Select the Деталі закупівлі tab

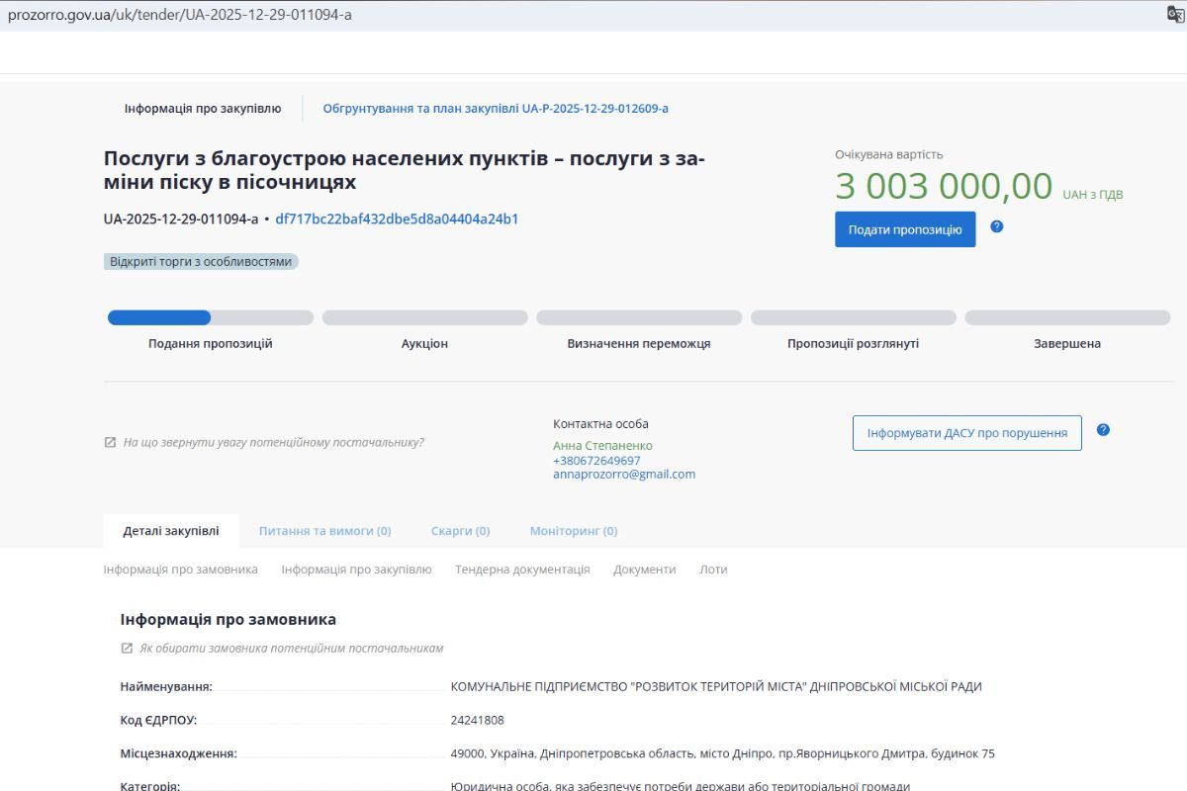[171, 530]
